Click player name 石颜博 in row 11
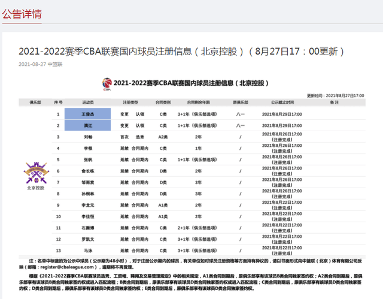 click(88, 228)
